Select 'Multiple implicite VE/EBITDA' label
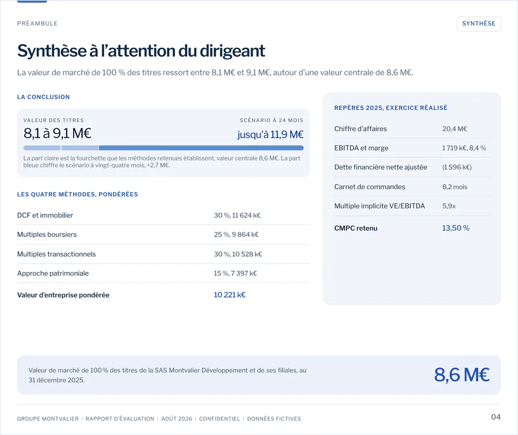 pos(380,206)
